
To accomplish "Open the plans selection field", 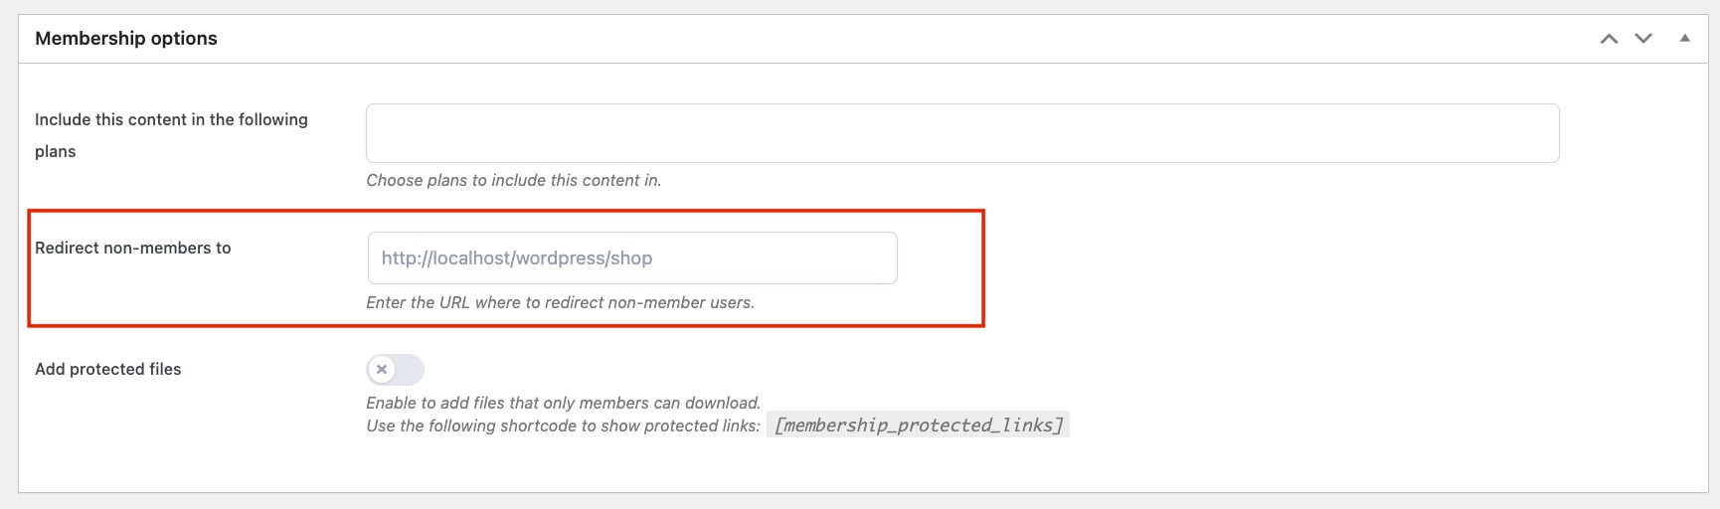I will pyautogui.click(x=962, y=133).
